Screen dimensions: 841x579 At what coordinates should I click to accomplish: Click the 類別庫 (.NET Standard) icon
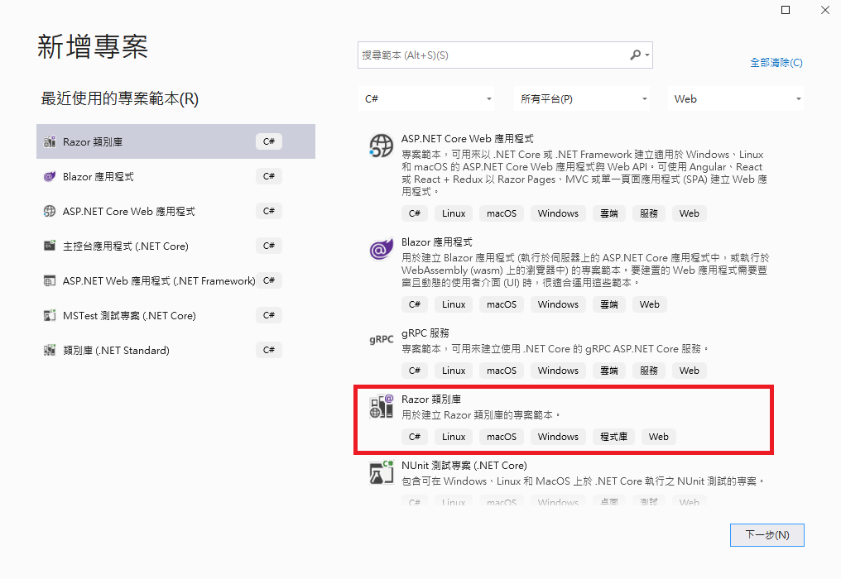(x=50, y=350)
